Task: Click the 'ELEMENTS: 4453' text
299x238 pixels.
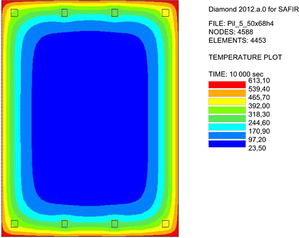Action: click(x=237, y=40)
